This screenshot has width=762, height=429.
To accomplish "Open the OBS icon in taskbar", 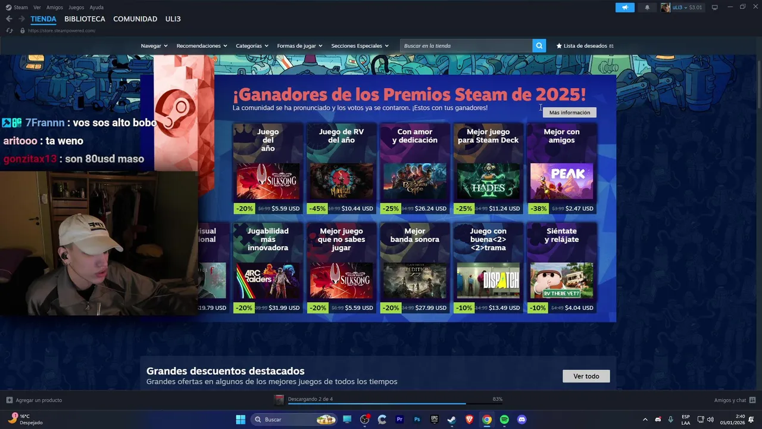I will pyautogui.click(x=365, y=419).
